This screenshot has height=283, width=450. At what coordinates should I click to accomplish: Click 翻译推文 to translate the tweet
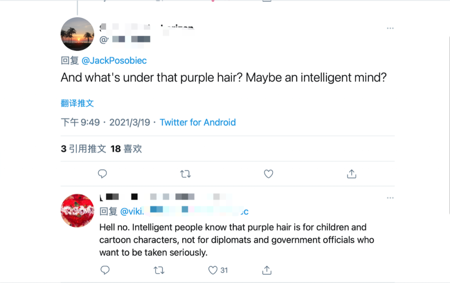click(x=77, y=103)
